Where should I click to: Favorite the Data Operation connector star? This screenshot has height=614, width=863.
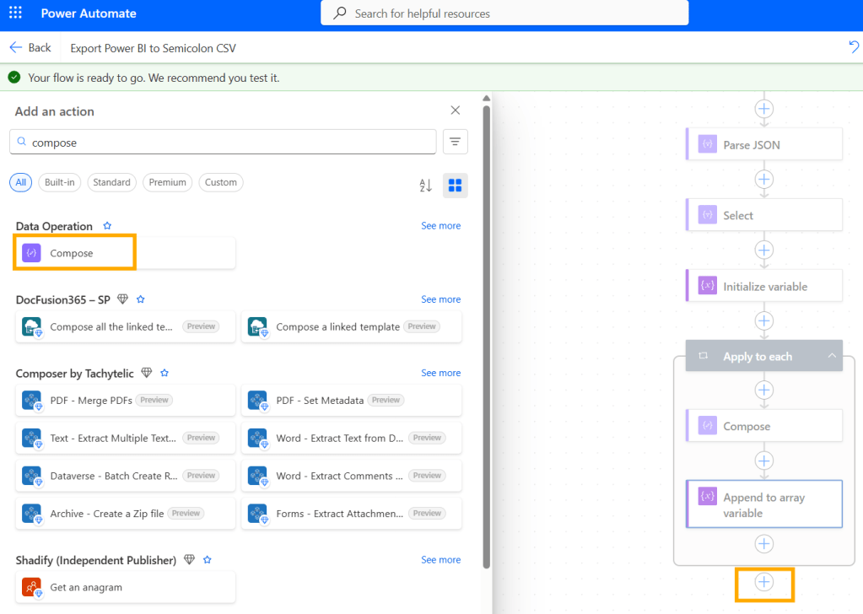[106, 225]
